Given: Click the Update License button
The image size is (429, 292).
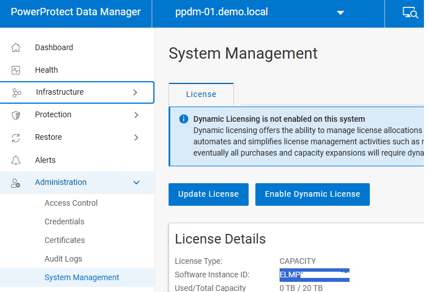Looking at the screenshot, I should (209, 194).
